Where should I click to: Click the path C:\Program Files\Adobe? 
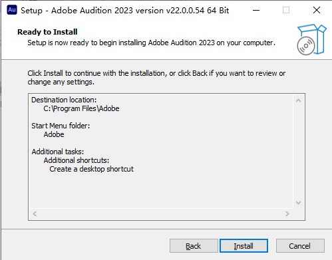click(x=81, y=108)
